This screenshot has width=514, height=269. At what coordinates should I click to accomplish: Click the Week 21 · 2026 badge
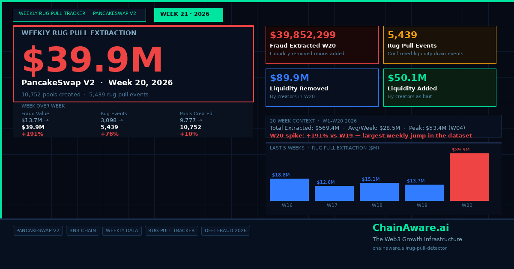[188, 15]
